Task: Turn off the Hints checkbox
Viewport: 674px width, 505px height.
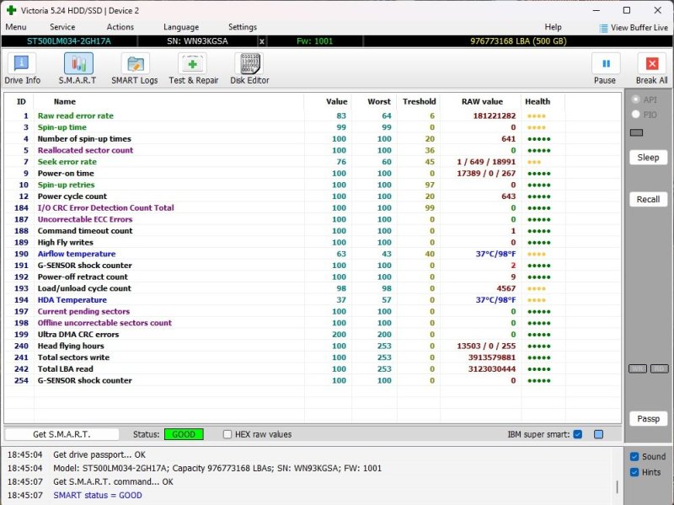Action: point(634,472)
